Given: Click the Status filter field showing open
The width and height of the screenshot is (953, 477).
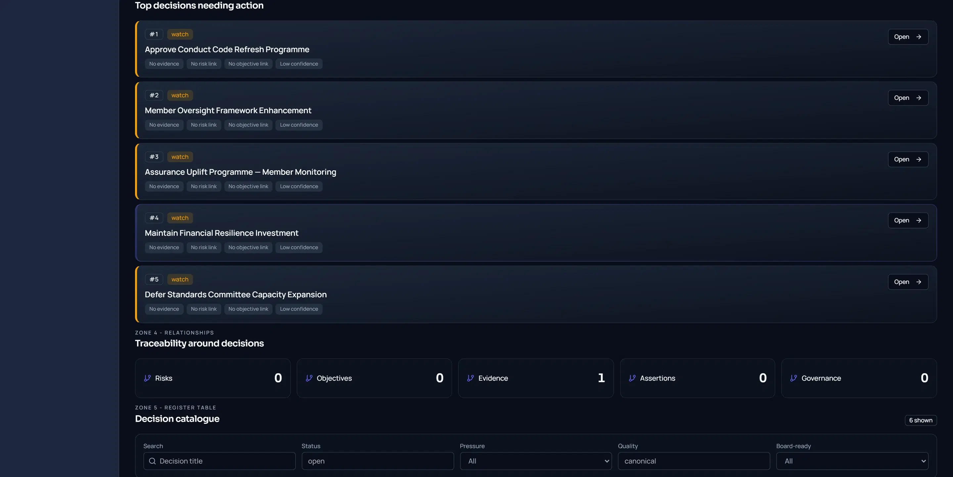Looking at the screenshot, I should point(377,461).
